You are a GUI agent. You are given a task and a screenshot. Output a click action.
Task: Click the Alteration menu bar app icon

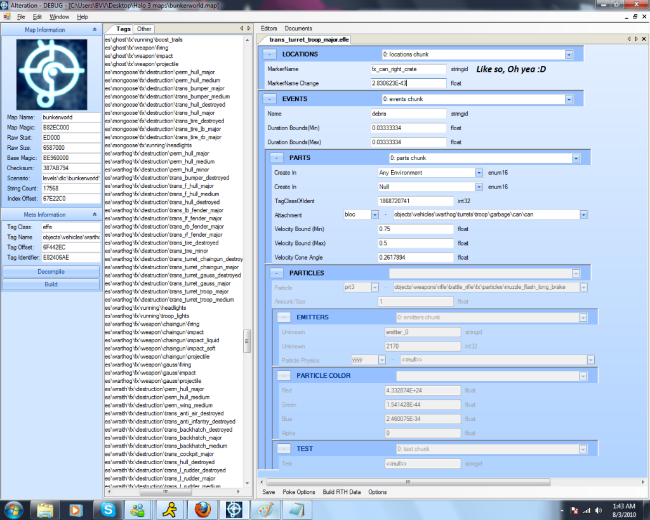(7, 17)
